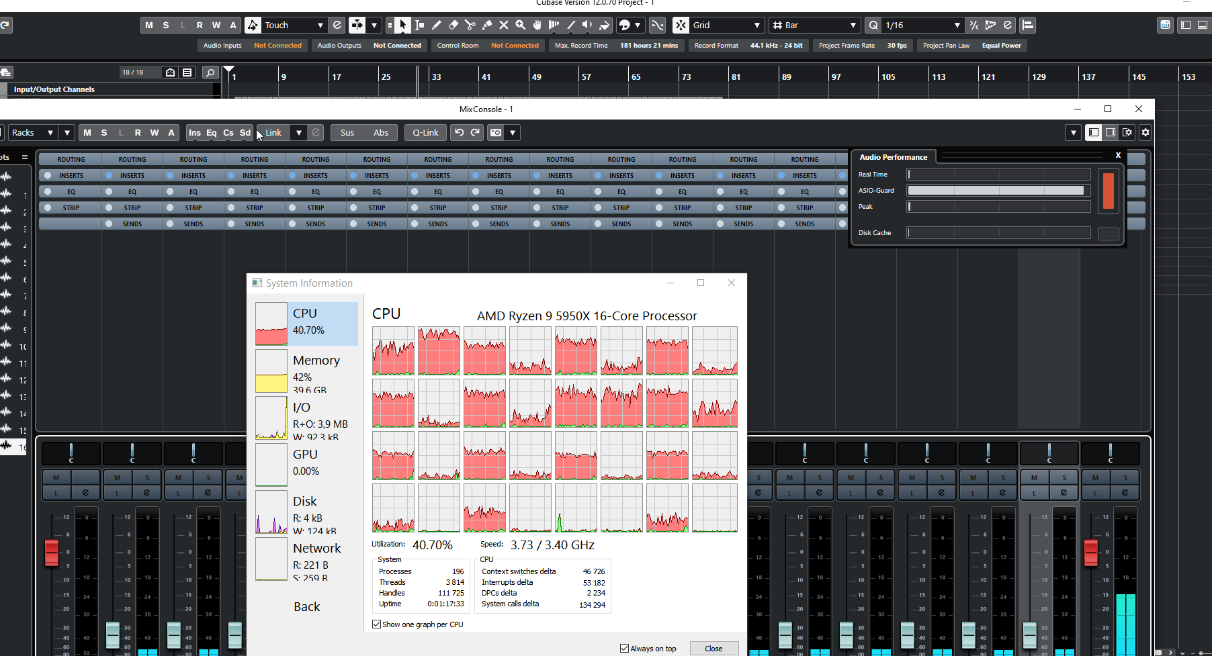The image size is (1212, 656).
Task: Select GPU in System Information sidebar
Action: click(306, 465)
